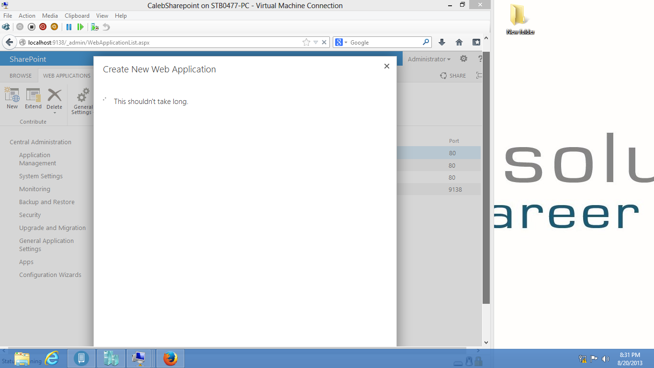Open Firefox from the taskbar
The width and height of the screenshot is (654, 368).
pyautogui.click(x=170, y=358)
